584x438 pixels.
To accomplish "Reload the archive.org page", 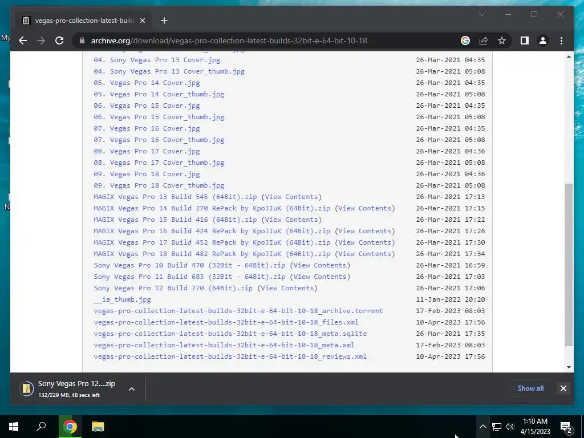I will point(59,40).
